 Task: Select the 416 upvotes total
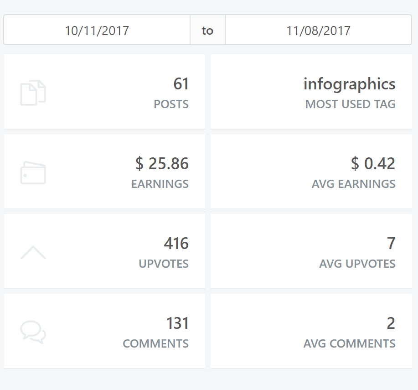coord(176,244)
